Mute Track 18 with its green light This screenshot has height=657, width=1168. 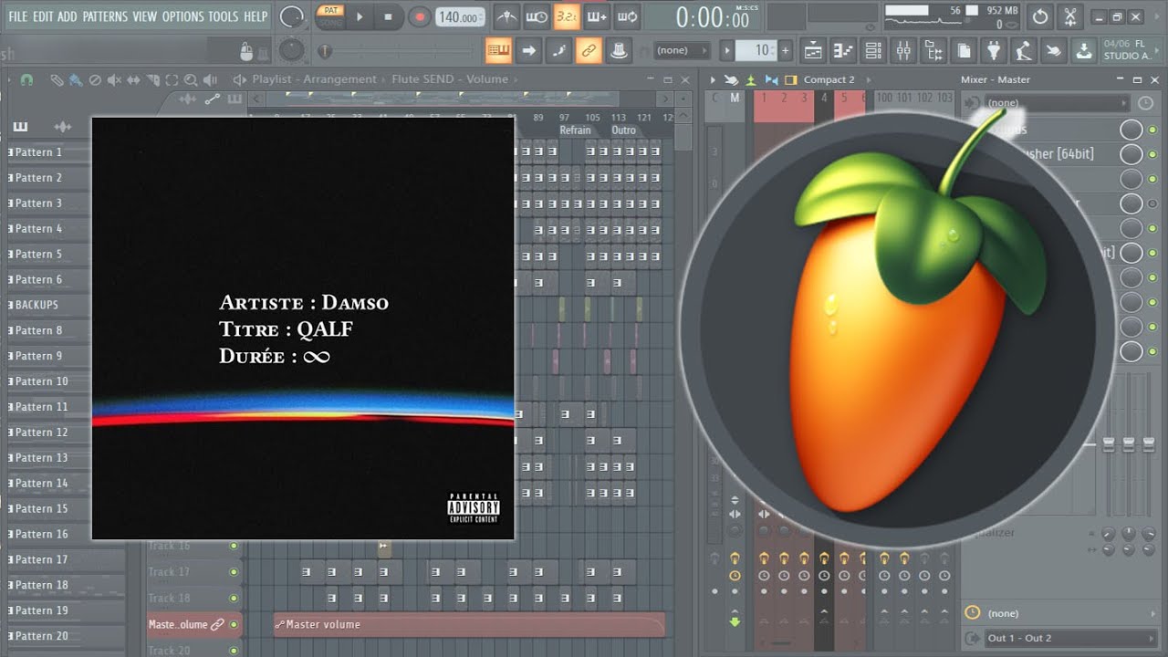pos(234,598)
